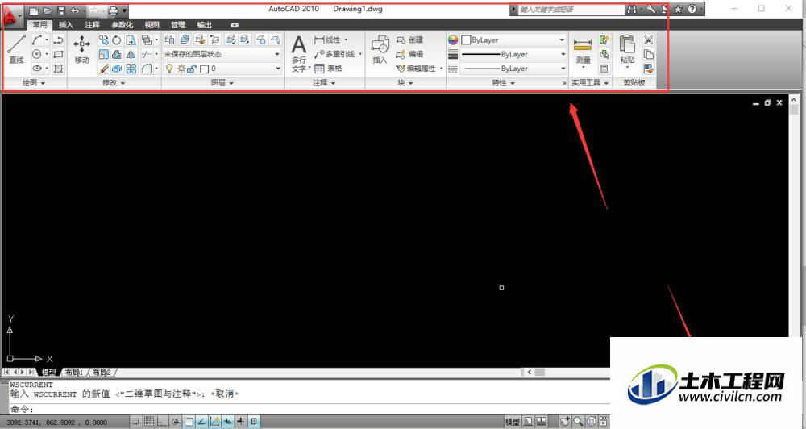Image resolution: width=806 pixels, height=429 pixels.
Task: Switch to the 参数化 ribbon tab
Action: tap(122, 25)
